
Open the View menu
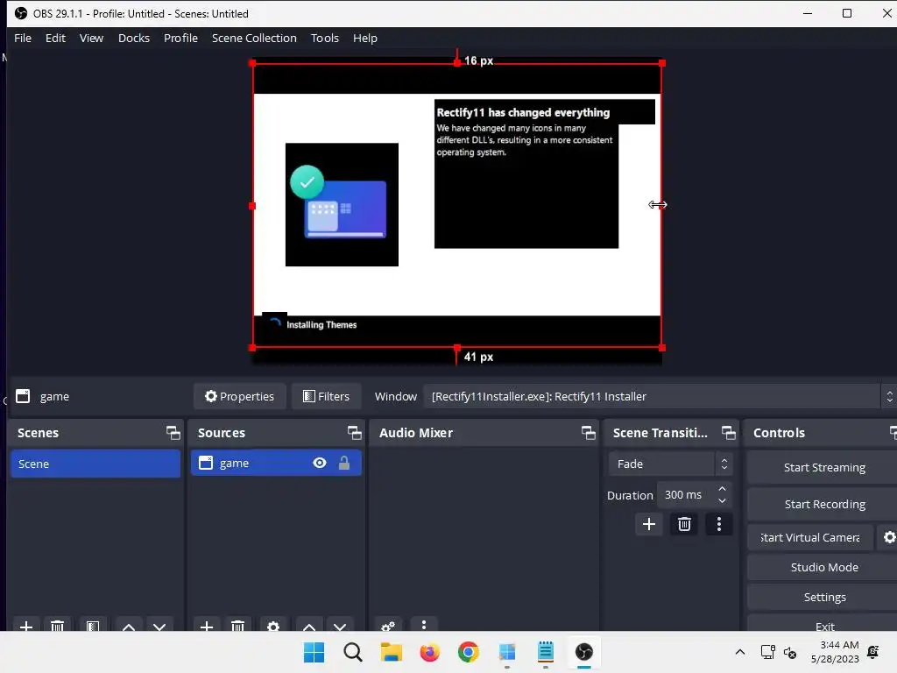pyautogui.click(x=91, y=39)
